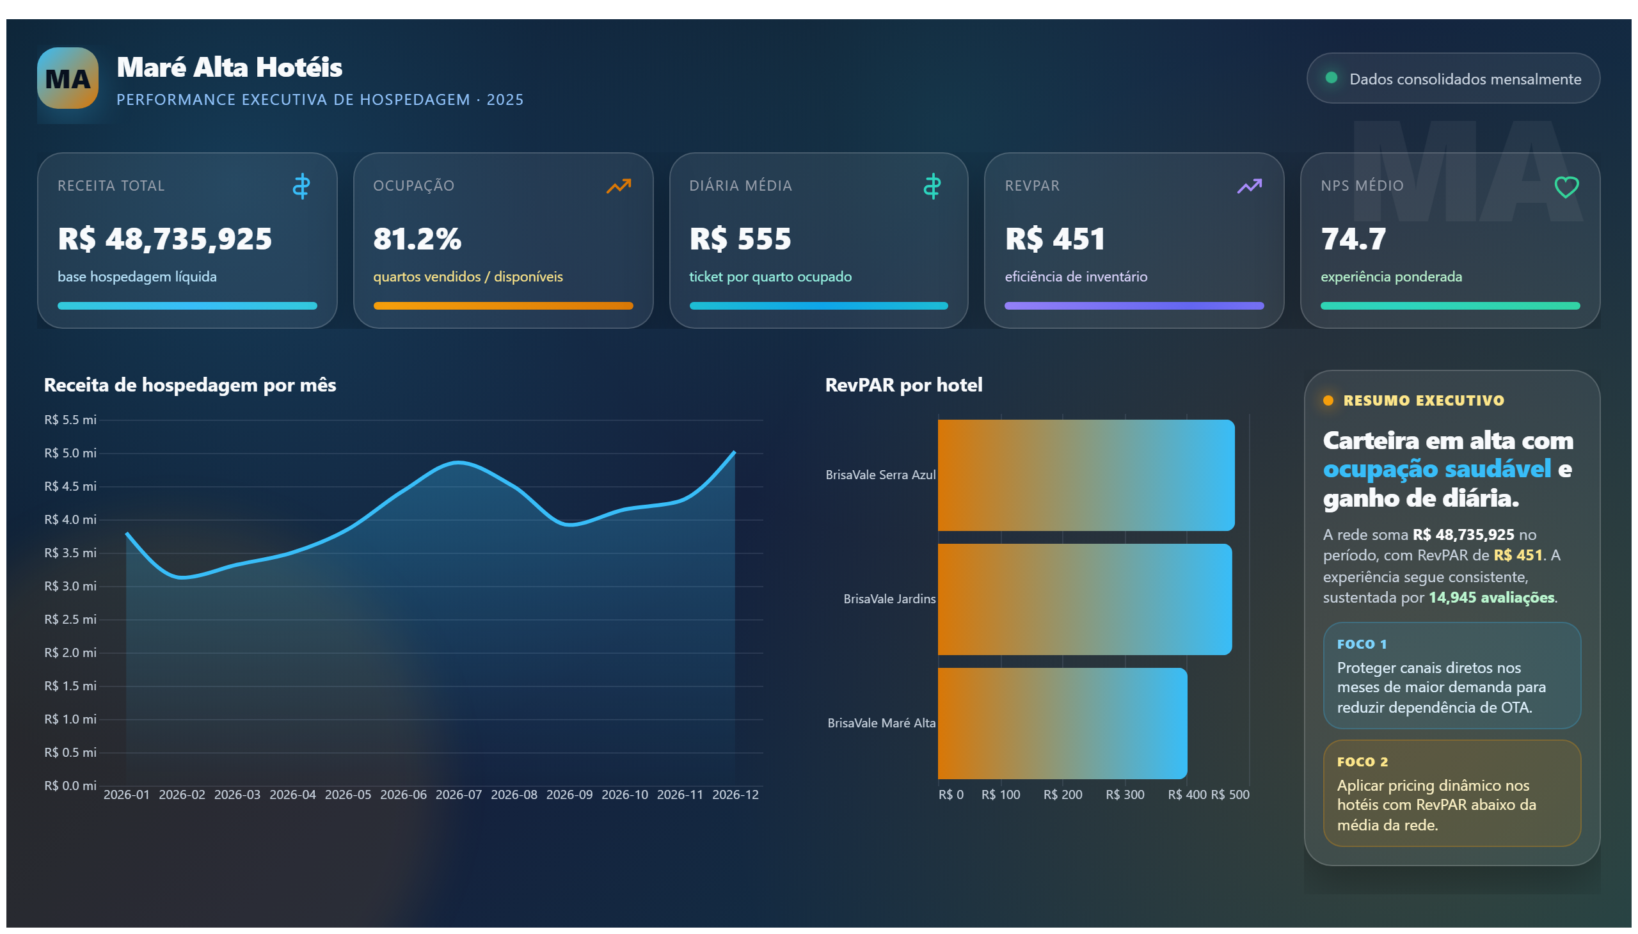Click the green currency icon on Diária Média card
The image size is (1638, 934).
[932, 186]
